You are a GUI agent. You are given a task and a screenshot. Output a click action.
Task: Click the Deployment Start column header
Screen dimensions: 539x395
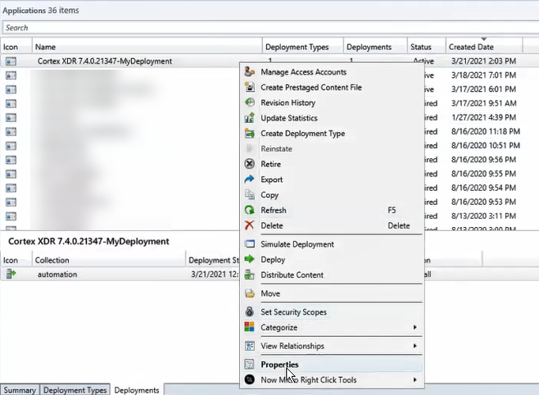point(213,261)
